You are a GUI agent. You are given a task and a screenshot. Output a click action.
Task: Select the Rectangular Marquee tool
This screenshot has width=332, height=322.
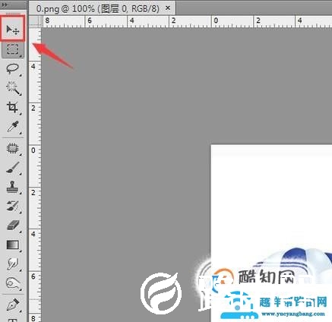[x=13, y=49]
